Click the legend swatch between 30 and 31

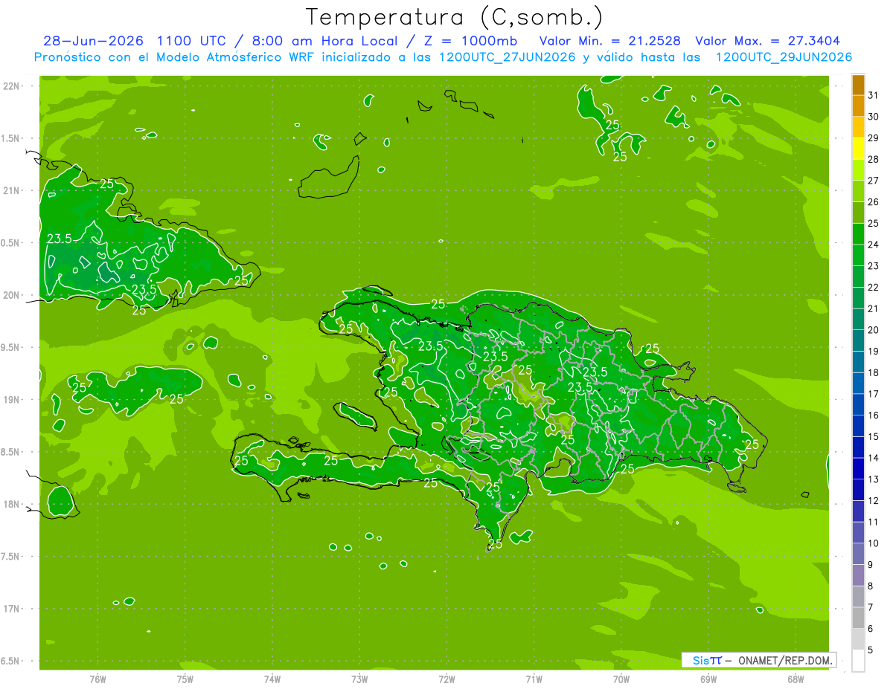click(858, 106)
